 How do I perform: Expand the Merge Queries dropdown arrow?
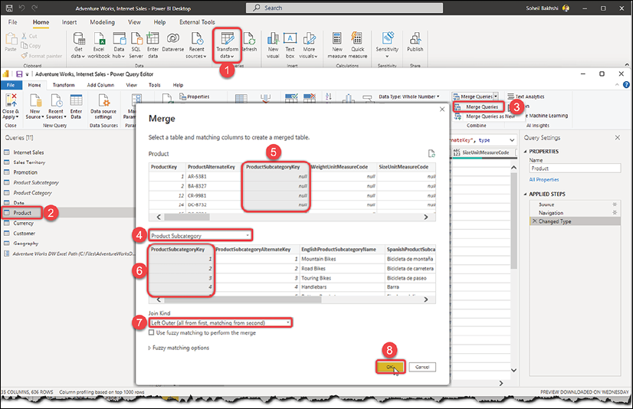click(496, 97)
